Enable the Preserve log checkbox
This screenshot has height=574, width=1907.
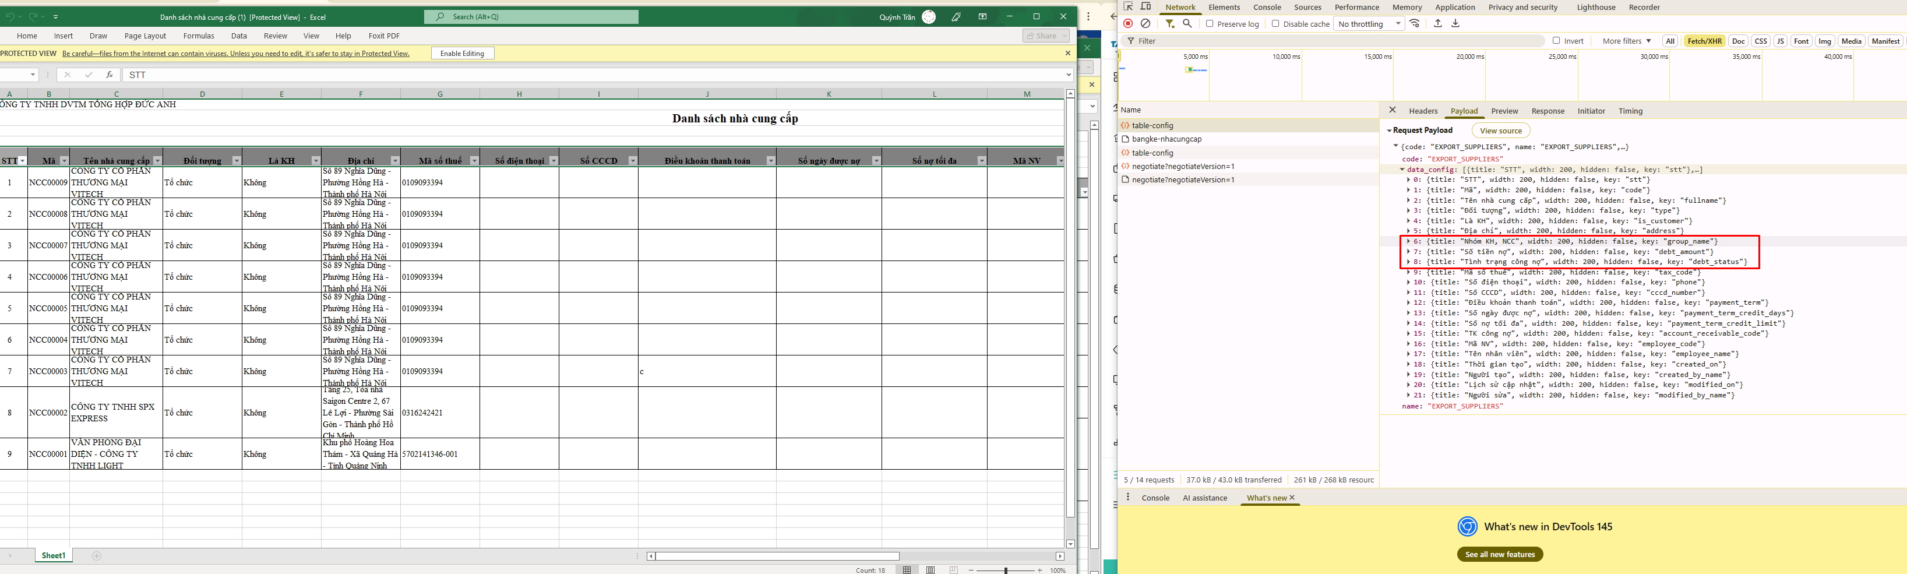tap(1210, 24)
